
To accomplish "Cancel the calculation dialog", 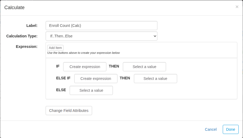I will pos(211,129).
